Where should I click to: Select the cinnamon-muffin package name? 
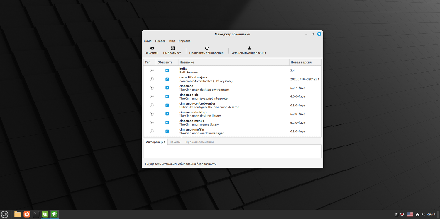coord(192,129)
